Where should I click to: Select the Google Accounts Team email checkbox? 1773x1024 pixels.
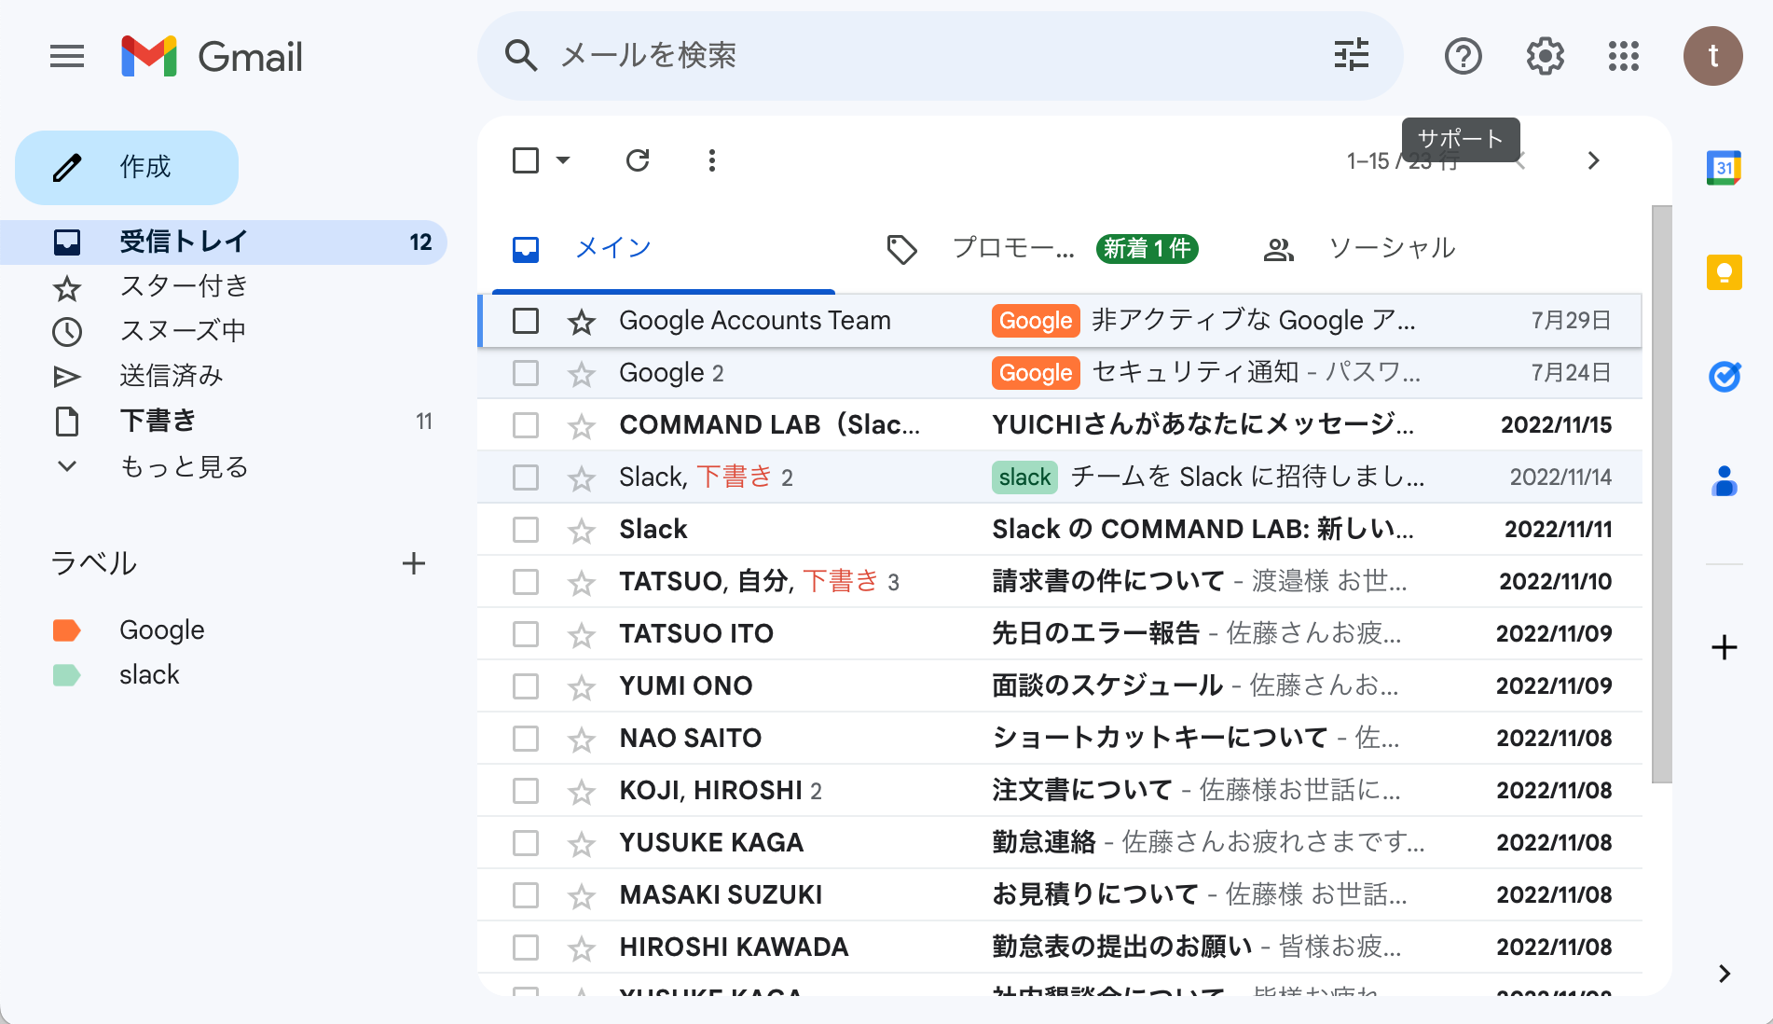(526, 321)
